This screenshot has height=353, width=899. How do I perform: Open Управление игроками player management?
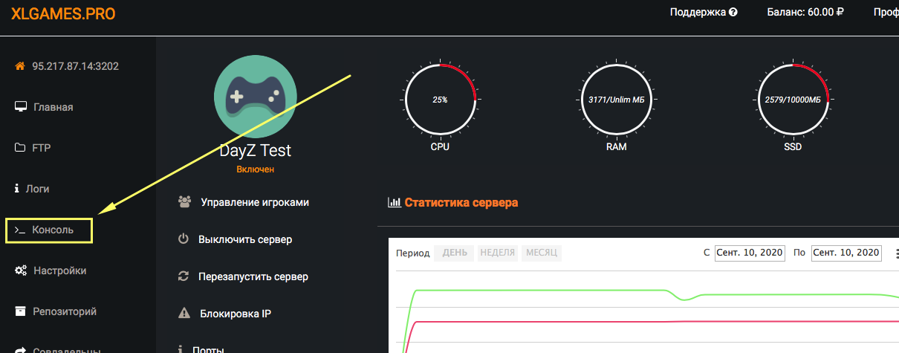coord(253,202)
